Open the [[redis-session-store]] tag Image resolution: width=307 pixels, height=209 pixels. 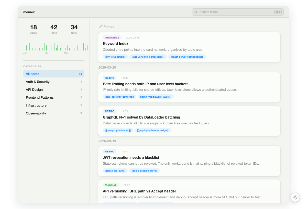click(x=144, y=171)
